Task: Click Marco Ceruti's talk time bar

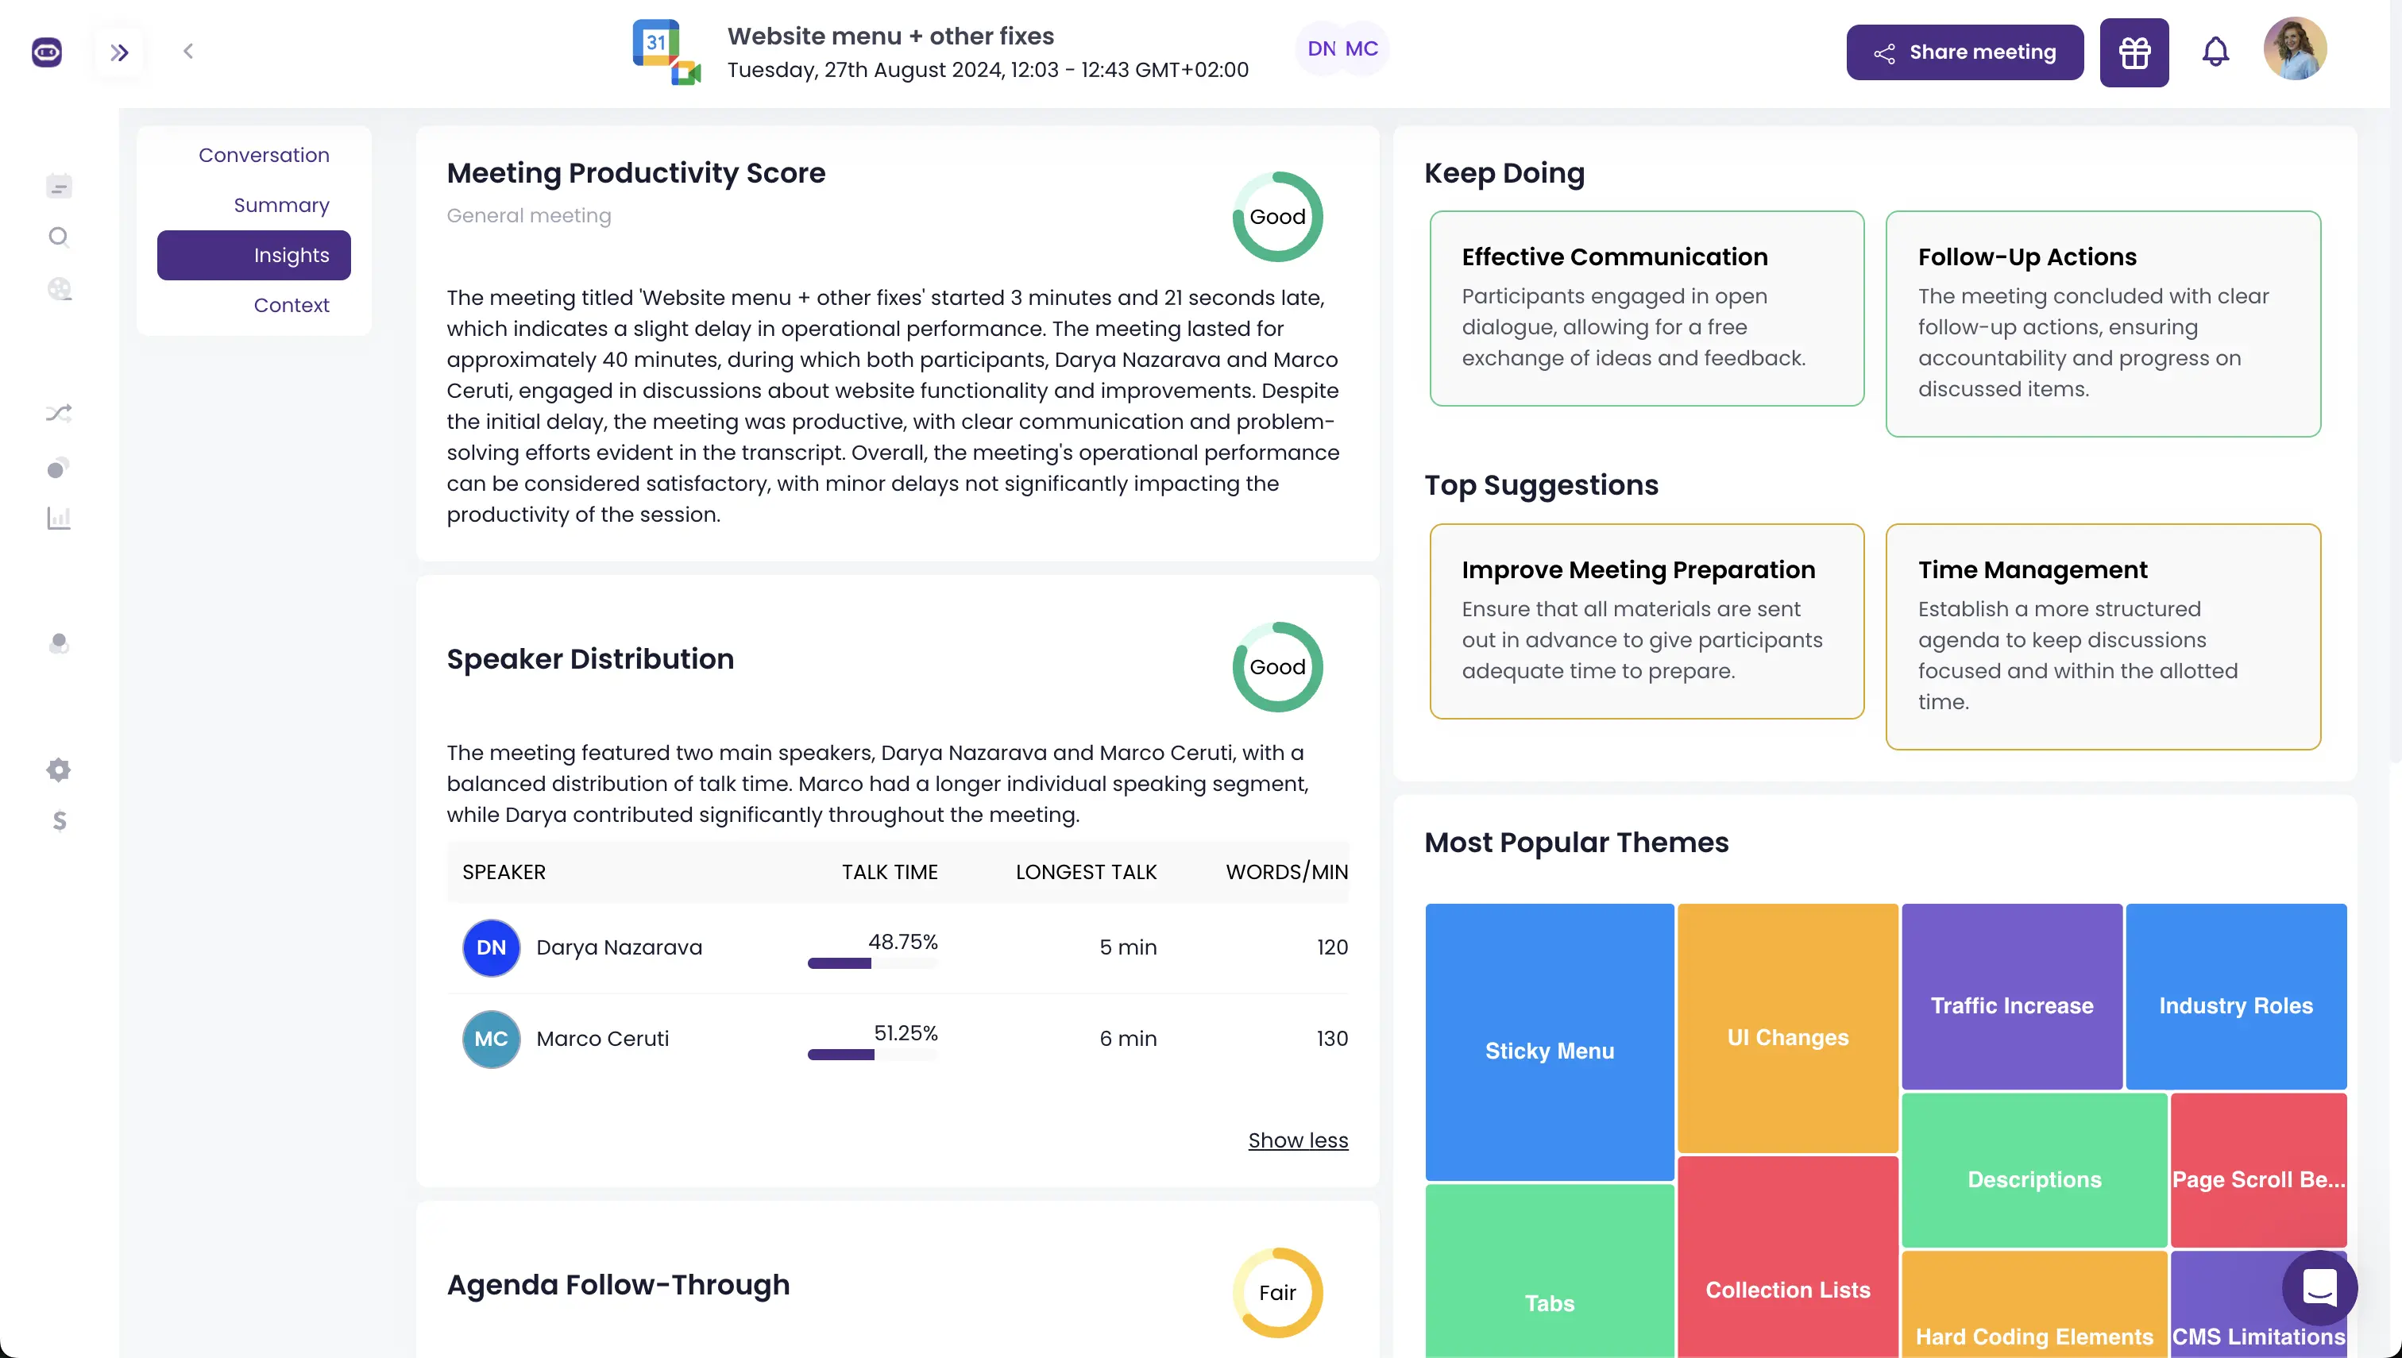Action: [x=872, y=1055]
